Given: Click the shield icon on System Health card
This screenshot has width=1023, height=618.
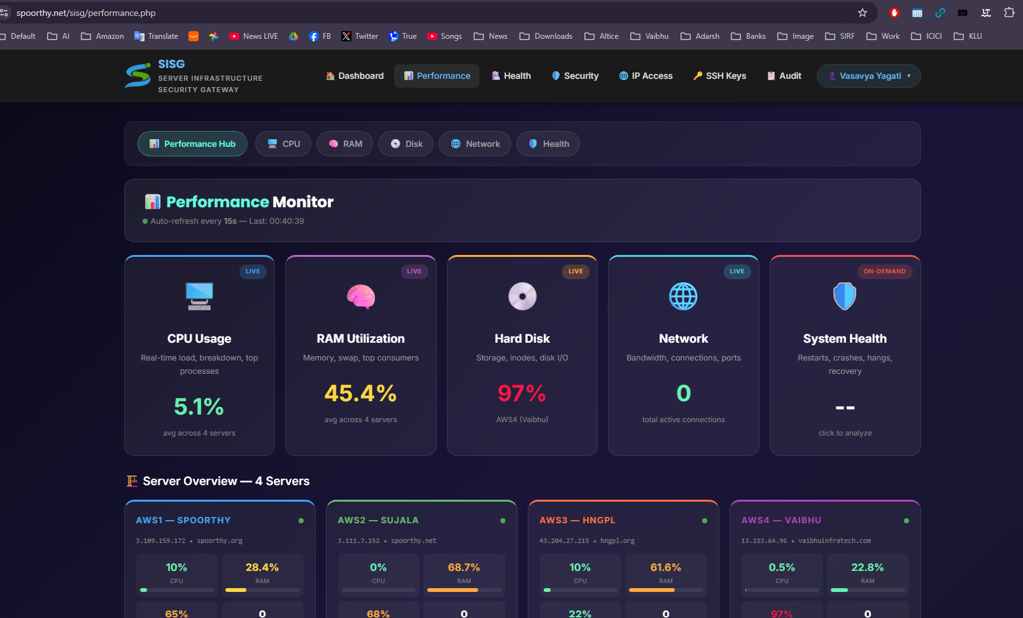Looking at the screenshot, I should click(845, 296).
